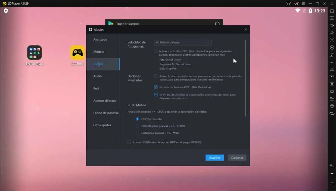The width and height of the screenshot is (336, 191).
Task: Click the volume down sidebar icon
Action: 332,33
